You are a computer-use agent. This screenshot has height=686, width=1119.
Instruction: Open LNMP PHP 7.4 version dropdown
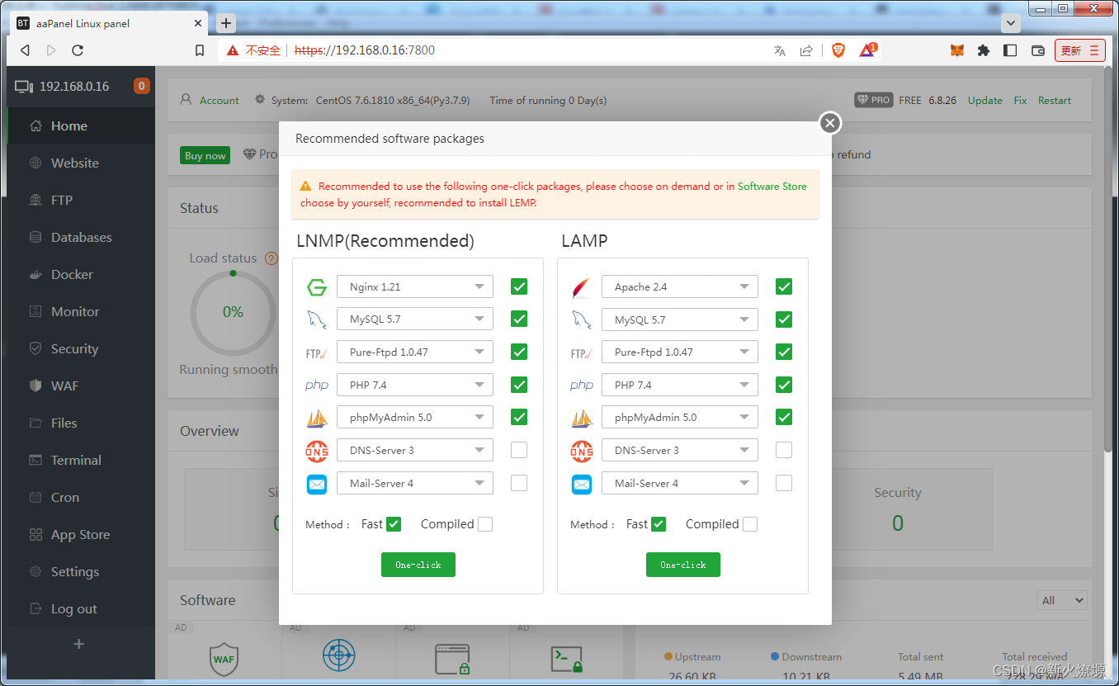415,385
